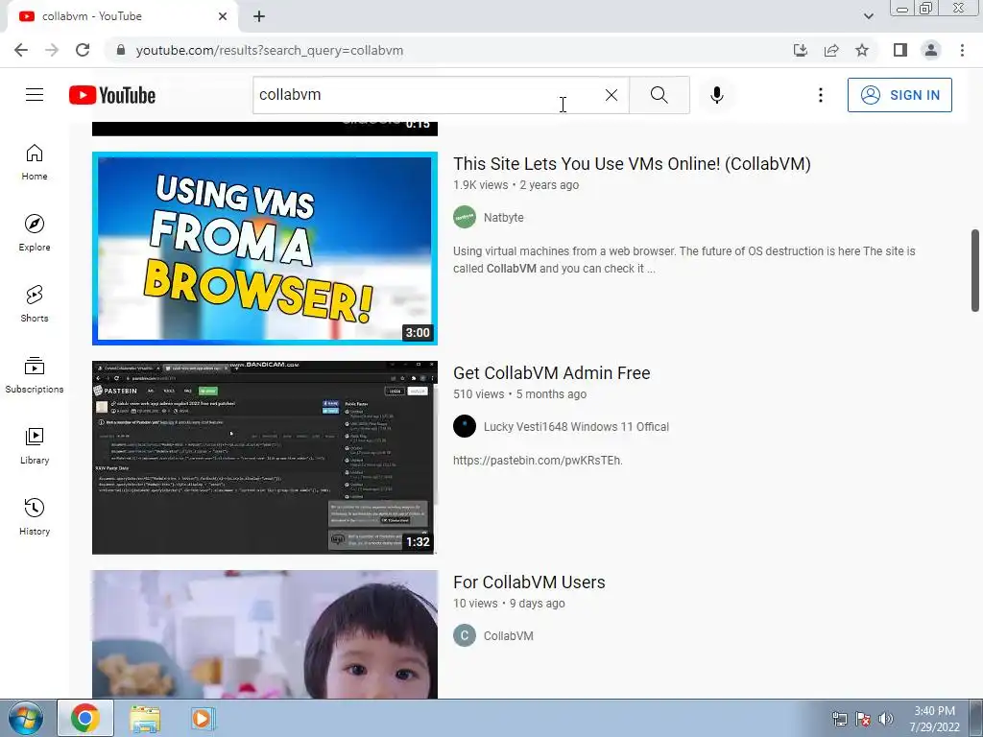
Task: Click '10 views • 9 days ago' text
Action: (509, 604)
